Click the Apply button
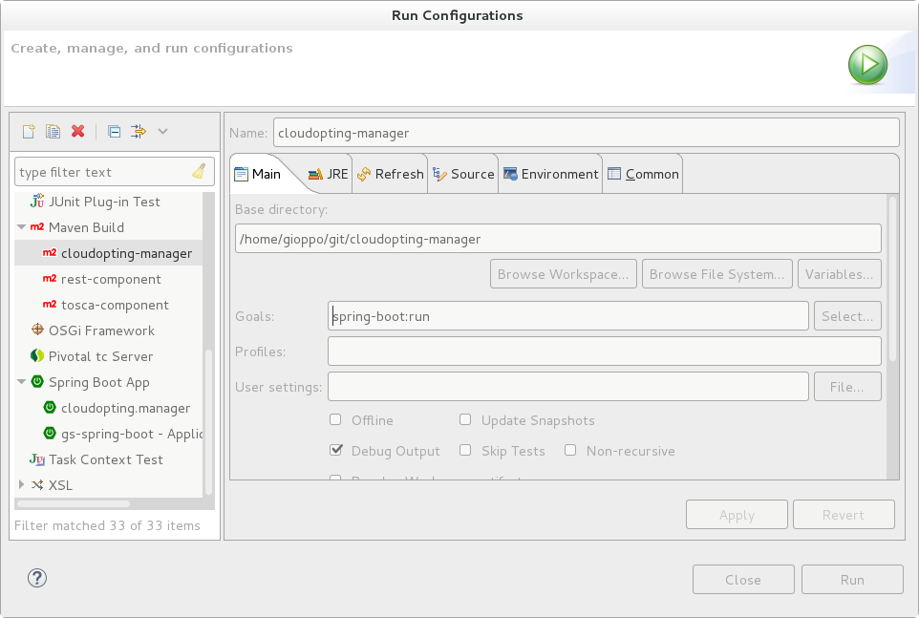 [x=737, y=515]
